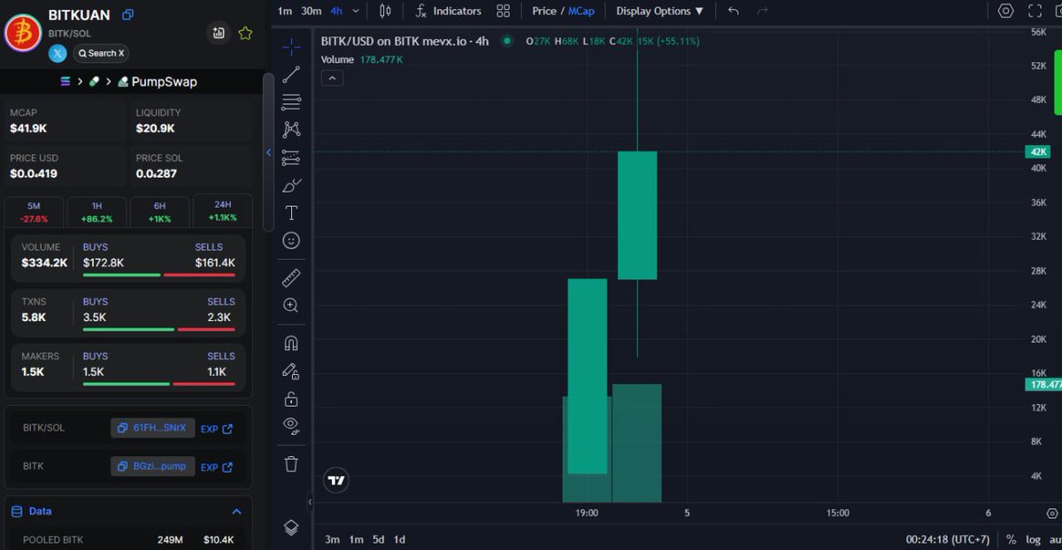Screen dimensions: 1062x550
Task: Switch chart to MCap mode
Action: tap(581, 11)
